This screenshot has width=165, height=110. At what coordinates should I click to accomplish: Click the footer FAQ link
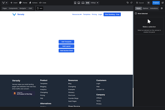coord(42,98)
